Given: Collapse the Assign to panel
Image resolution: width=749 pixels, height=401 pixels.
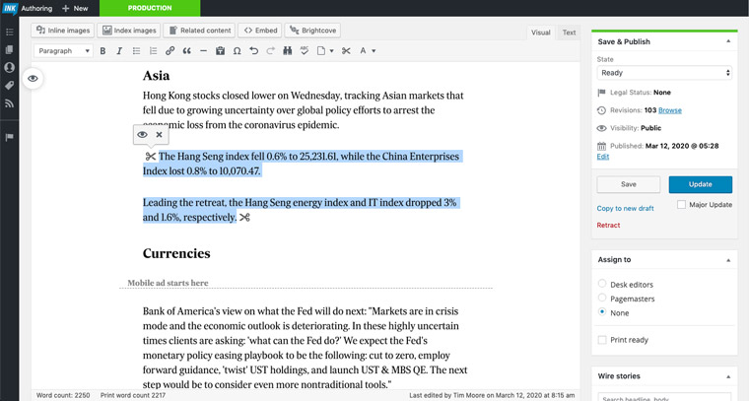Looking at the screenshot, I should coord(728,260).
